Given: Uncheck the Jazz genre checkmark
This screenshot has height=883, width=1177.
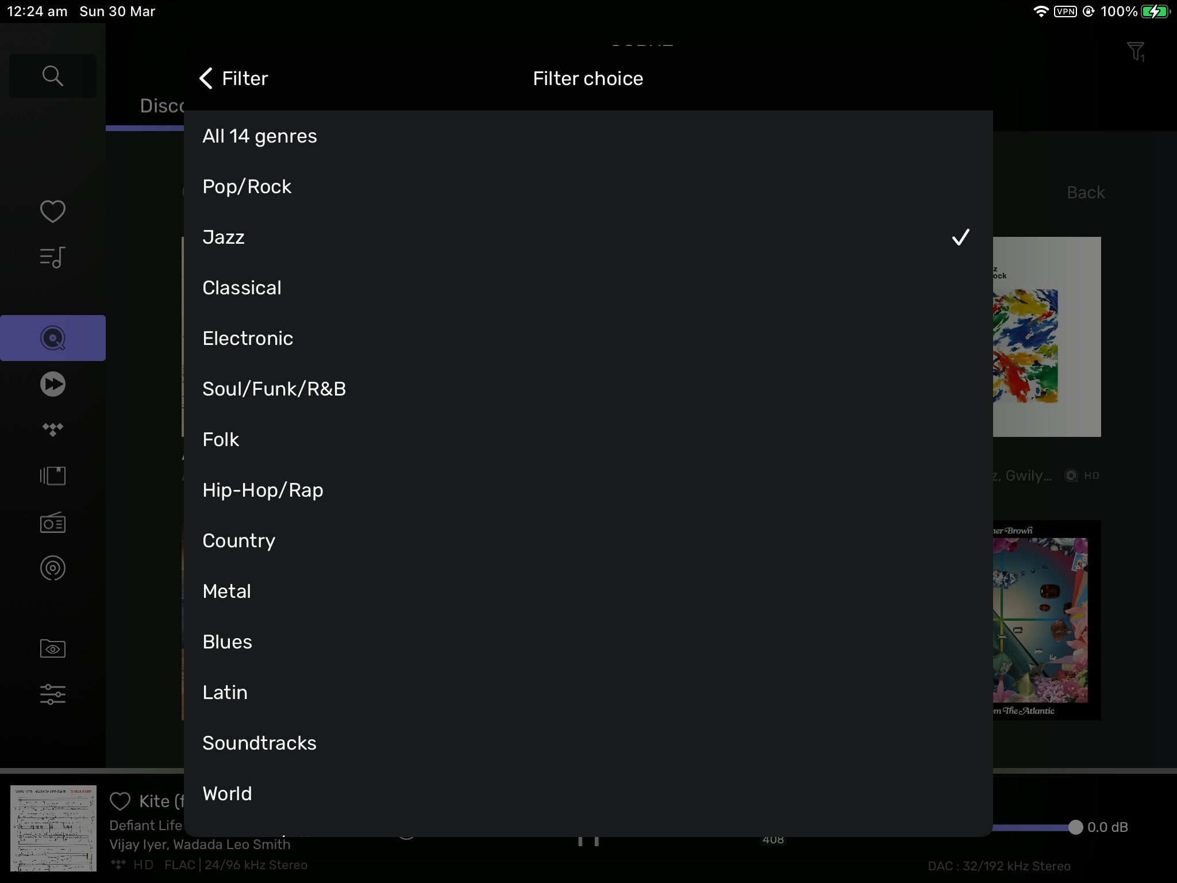Looking at the screenshot, I should (x=960, y=237).
